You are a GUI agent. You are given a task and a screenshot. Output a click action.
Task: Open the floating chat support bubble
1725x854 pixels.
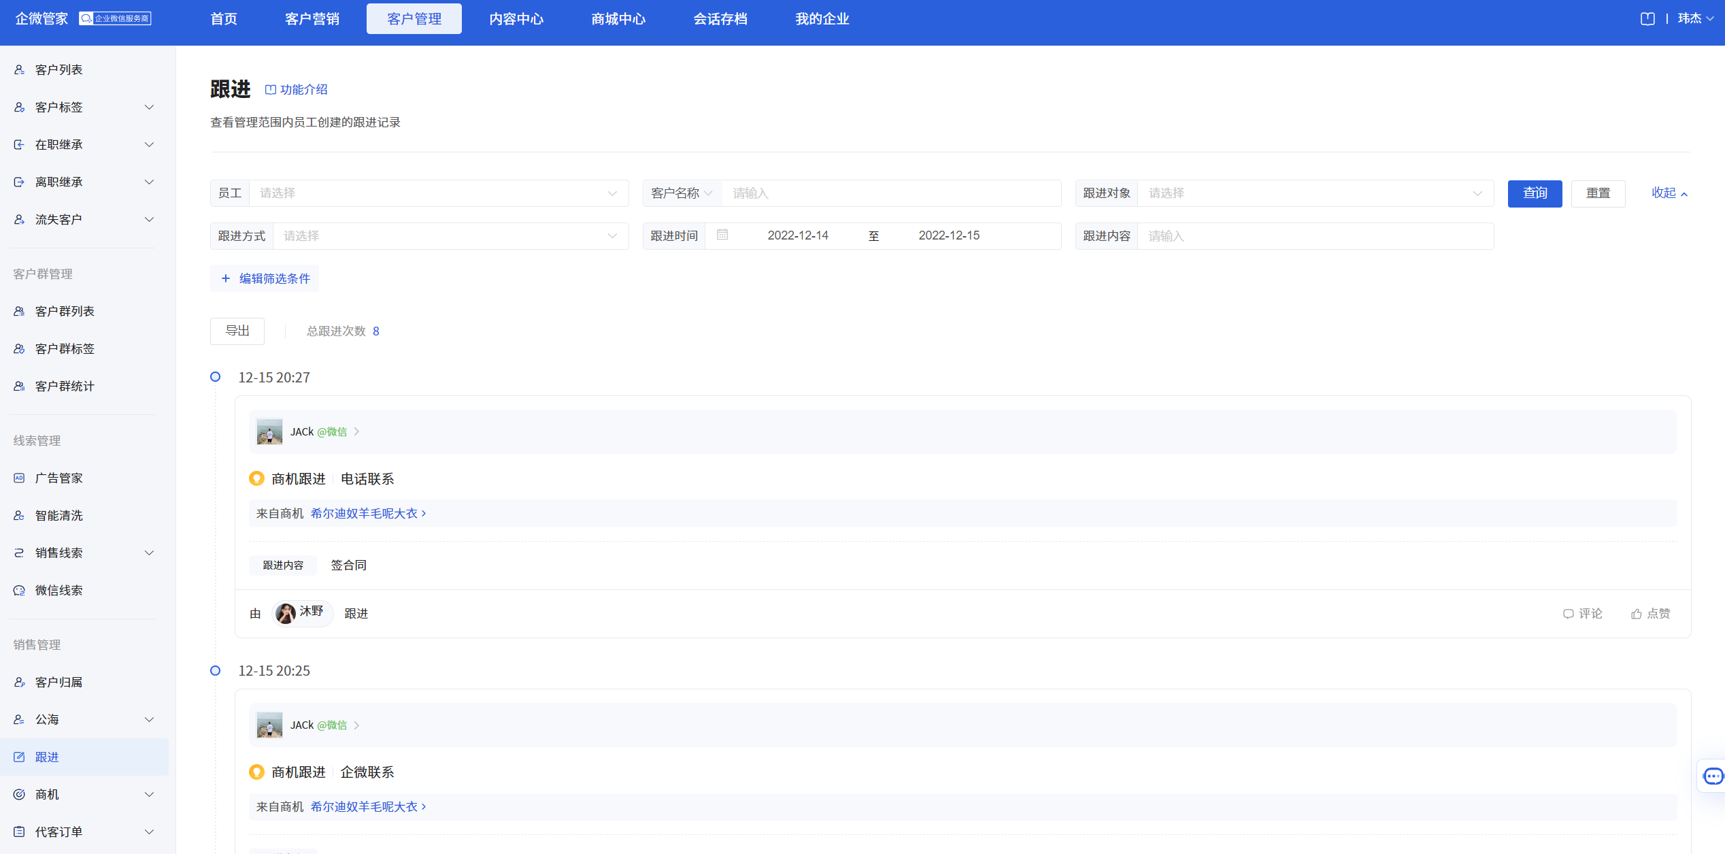1713,776
